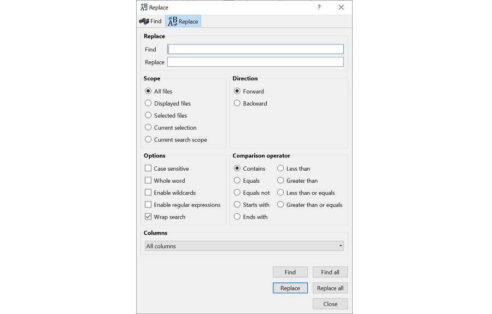Select the Starts with comparison operator

pos(237,205)
